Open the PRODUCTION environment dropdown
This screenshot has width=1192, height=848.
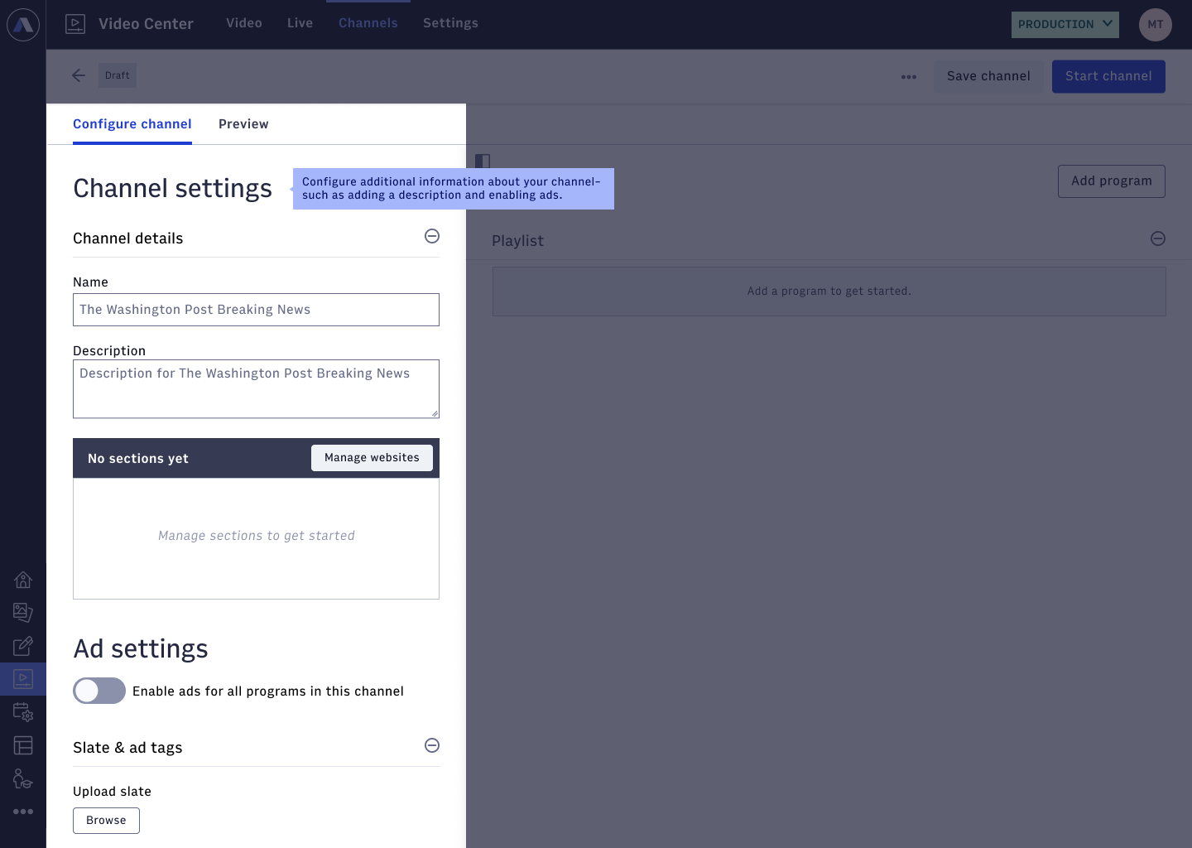(1065, 25)
